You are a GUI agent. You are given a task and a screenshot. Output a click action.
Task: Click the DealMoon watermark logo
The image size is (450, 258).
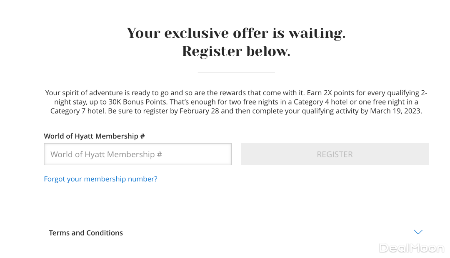411,248
